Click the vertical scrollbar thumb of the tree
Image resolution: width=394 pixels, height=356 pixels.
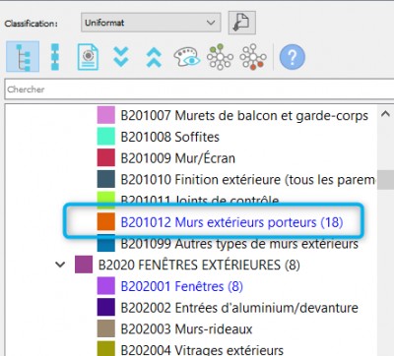coord(385,180)
